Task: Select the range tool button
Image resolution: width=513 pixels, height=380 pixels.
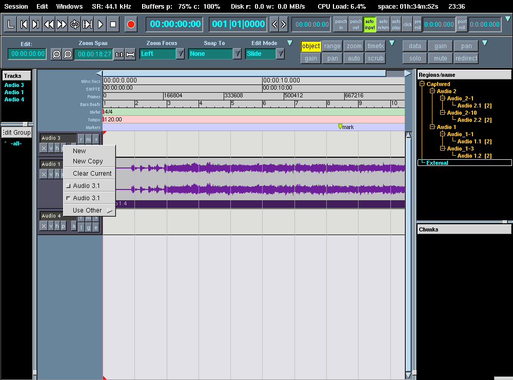Action: (332, 46)
